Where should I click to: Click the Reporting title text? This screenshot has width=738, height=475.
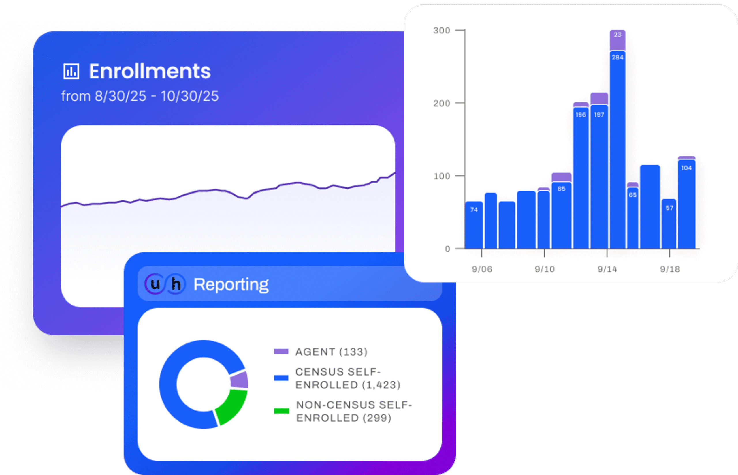(231, 284)
